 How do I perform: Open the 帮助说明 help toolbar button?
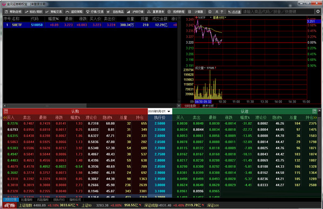pos(13,12)
